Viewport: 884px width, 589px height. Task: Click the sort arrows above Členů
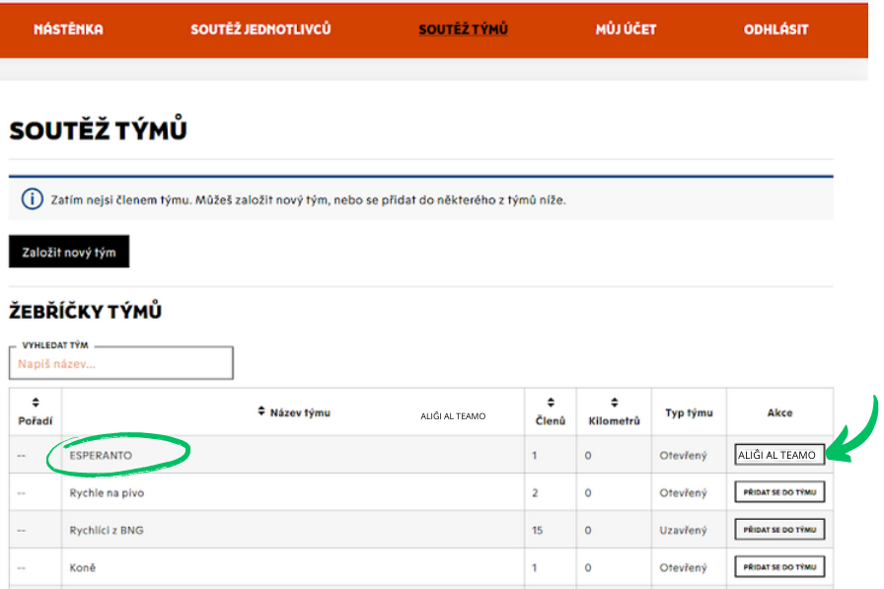pyautogui.click(x=551, y=403)
